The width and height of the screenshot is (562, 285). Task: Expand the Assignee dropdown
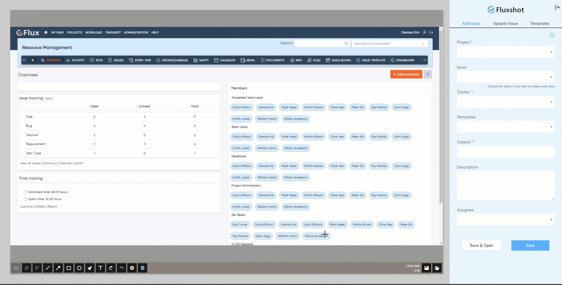click(506, 220)
